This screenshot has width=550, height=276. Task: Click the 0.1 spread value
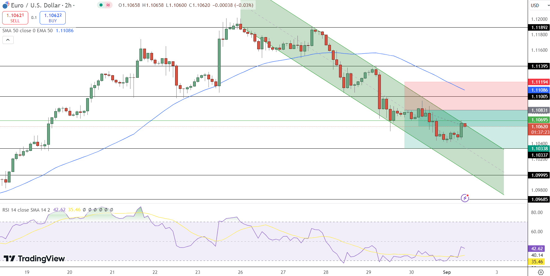point(34,18)
